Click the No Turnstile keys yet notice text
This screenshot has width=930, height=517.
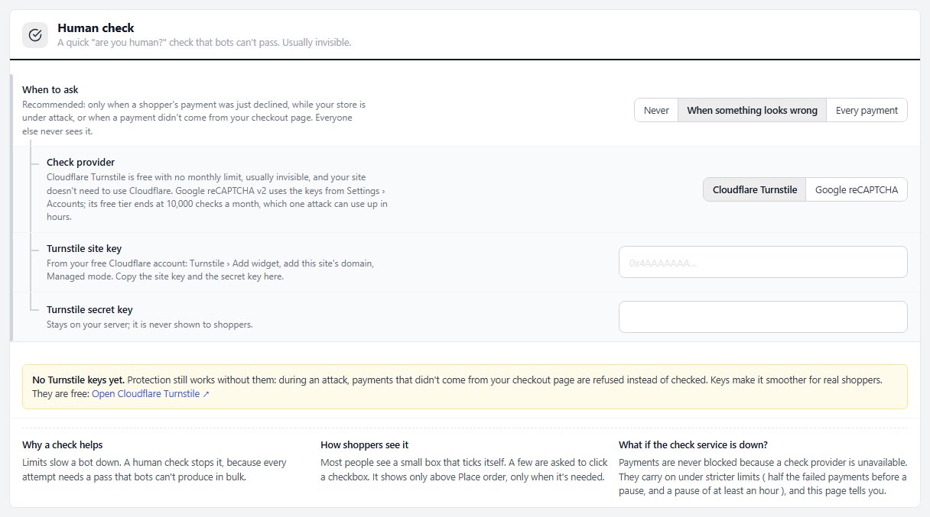click(77, 380)
